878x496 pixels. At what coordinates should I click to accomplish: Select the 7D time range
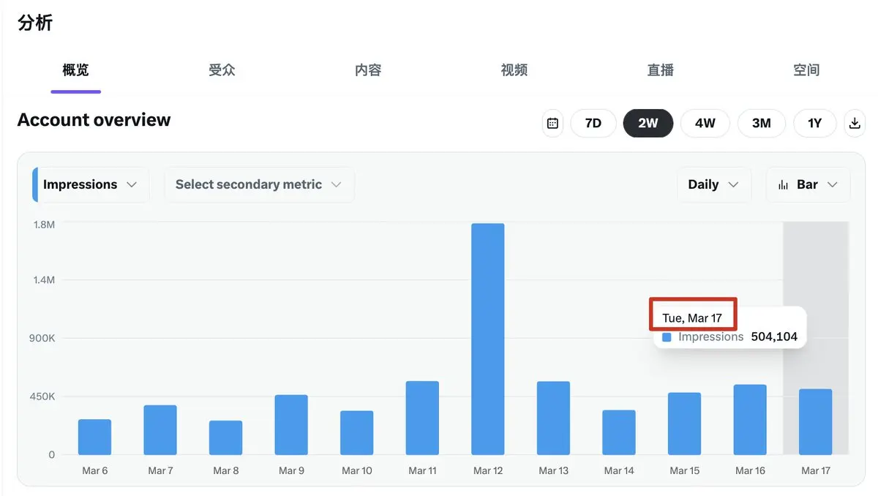click(x=593, y=123)
